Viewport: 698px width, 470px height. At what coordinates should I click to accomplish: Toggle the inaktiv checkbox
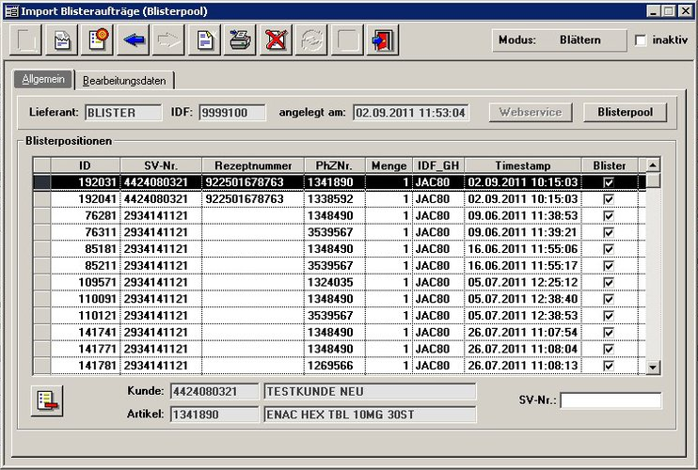(642, 41)
